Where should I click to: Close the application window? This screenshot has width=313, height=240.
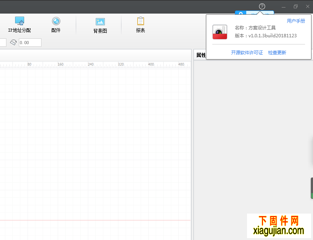coord(308,6)
